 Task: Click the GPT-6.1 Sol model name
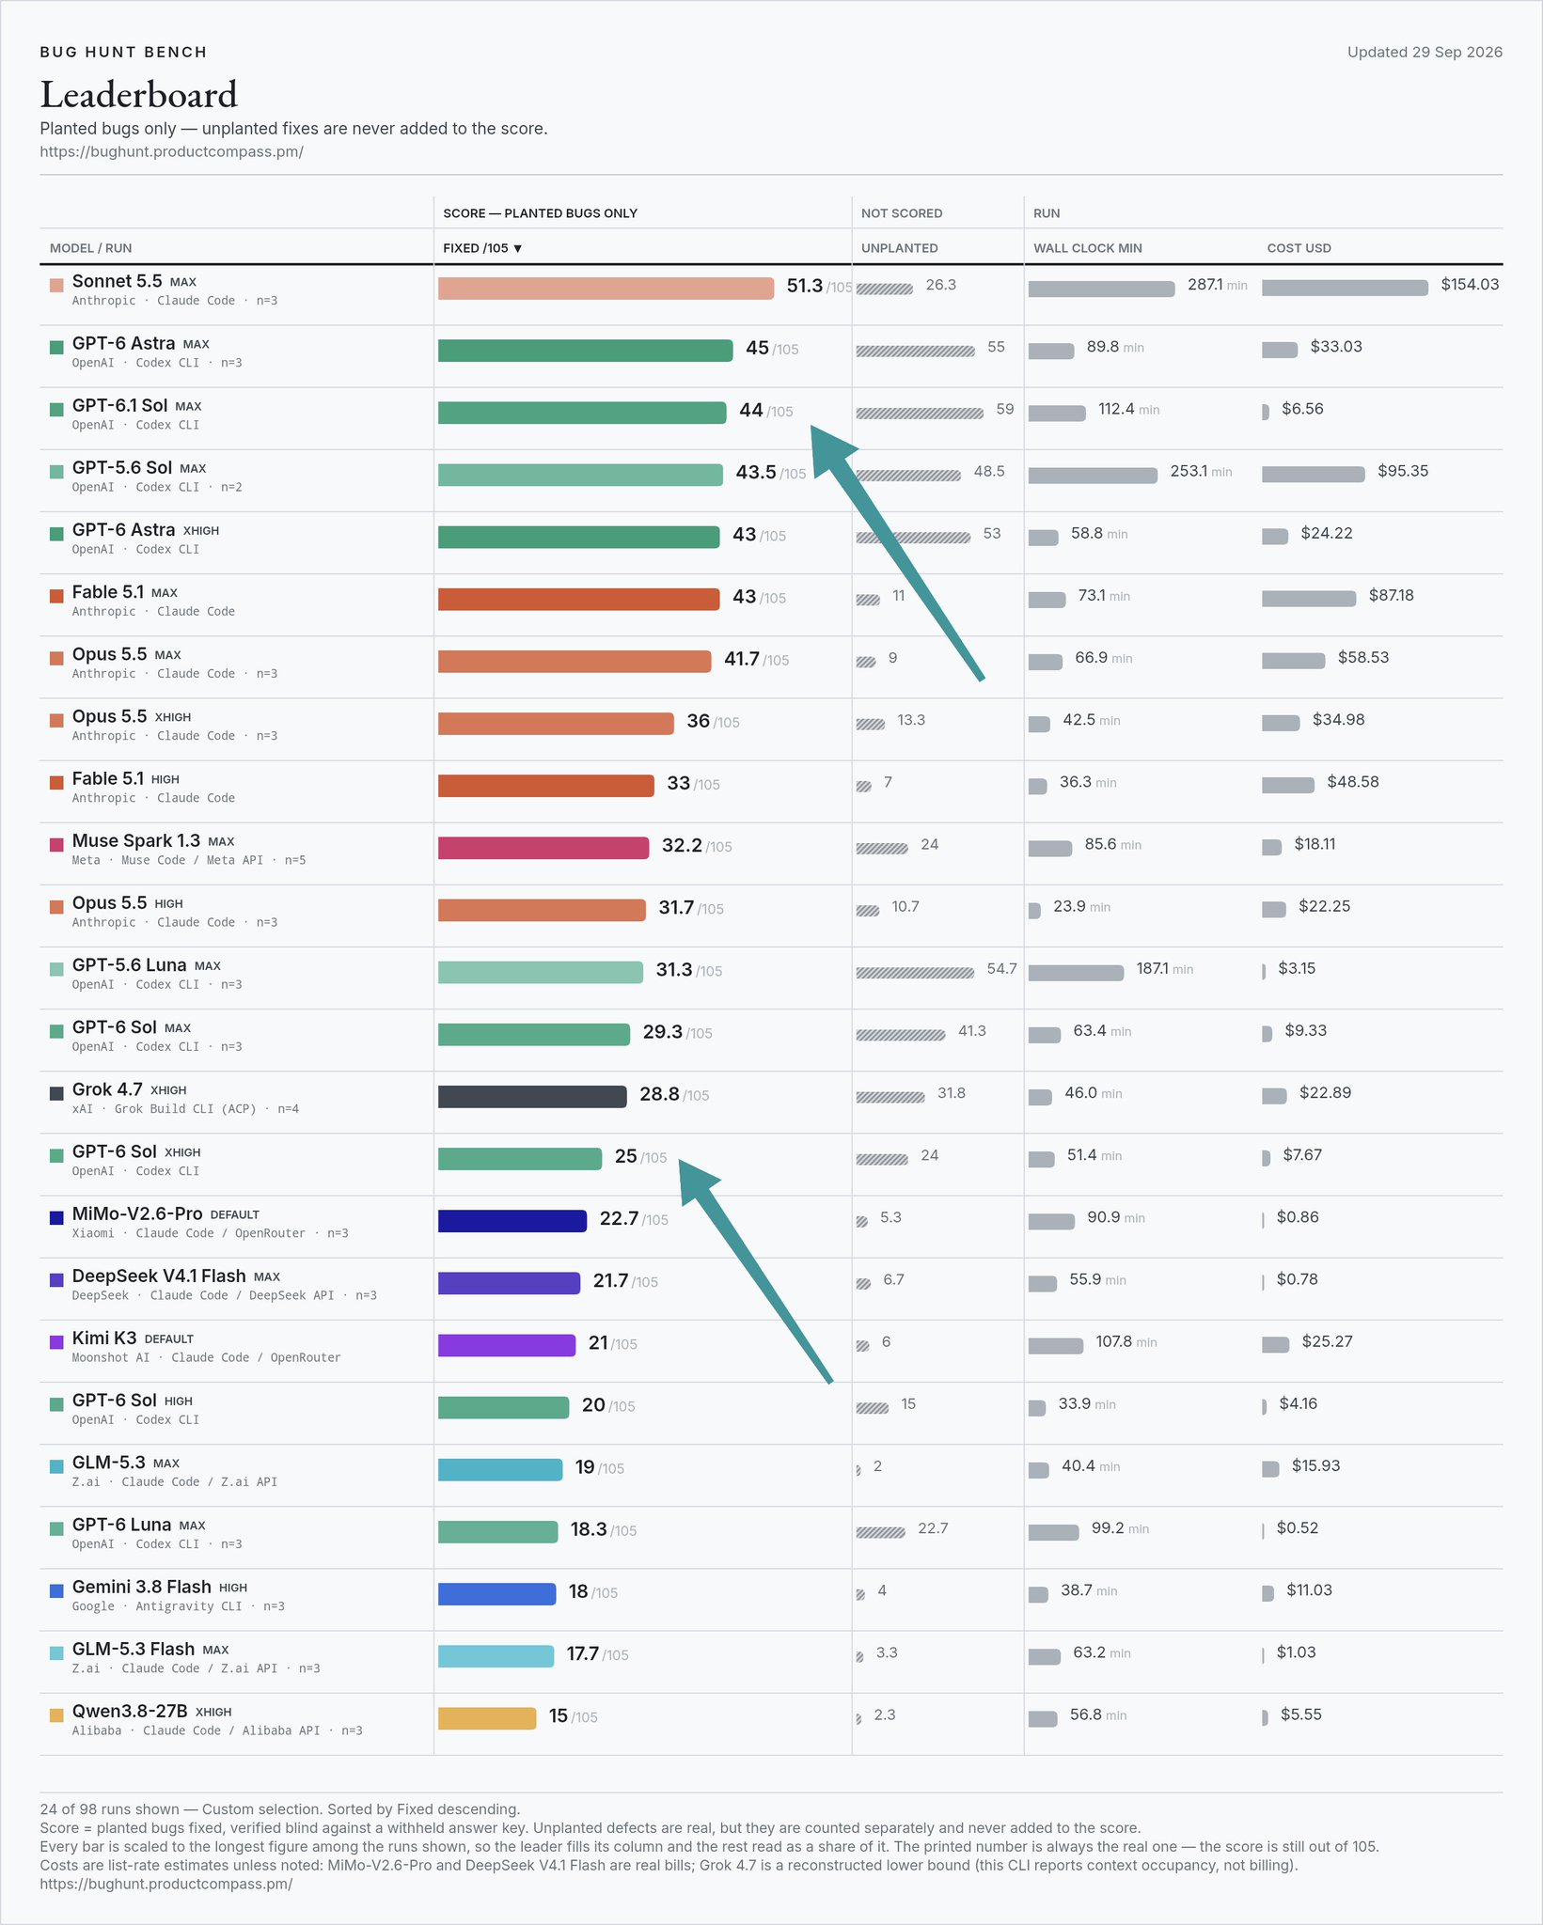coord(119,405)
